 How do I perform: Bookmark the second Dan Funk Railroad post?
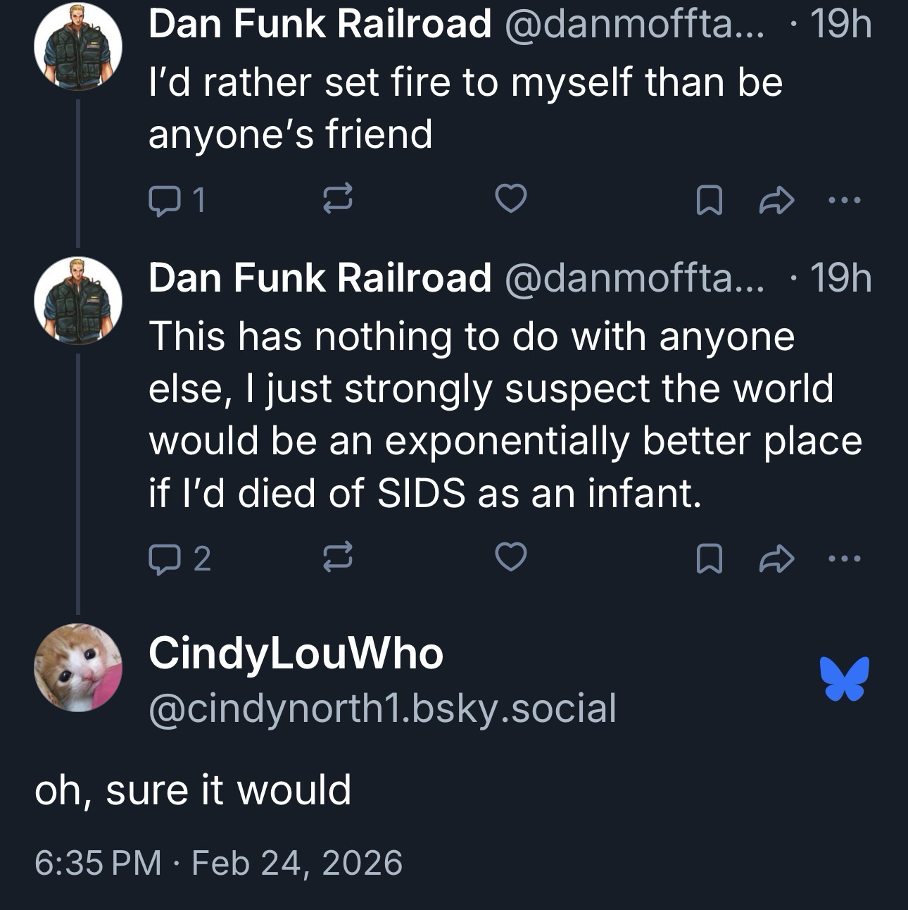pos(708,560)
